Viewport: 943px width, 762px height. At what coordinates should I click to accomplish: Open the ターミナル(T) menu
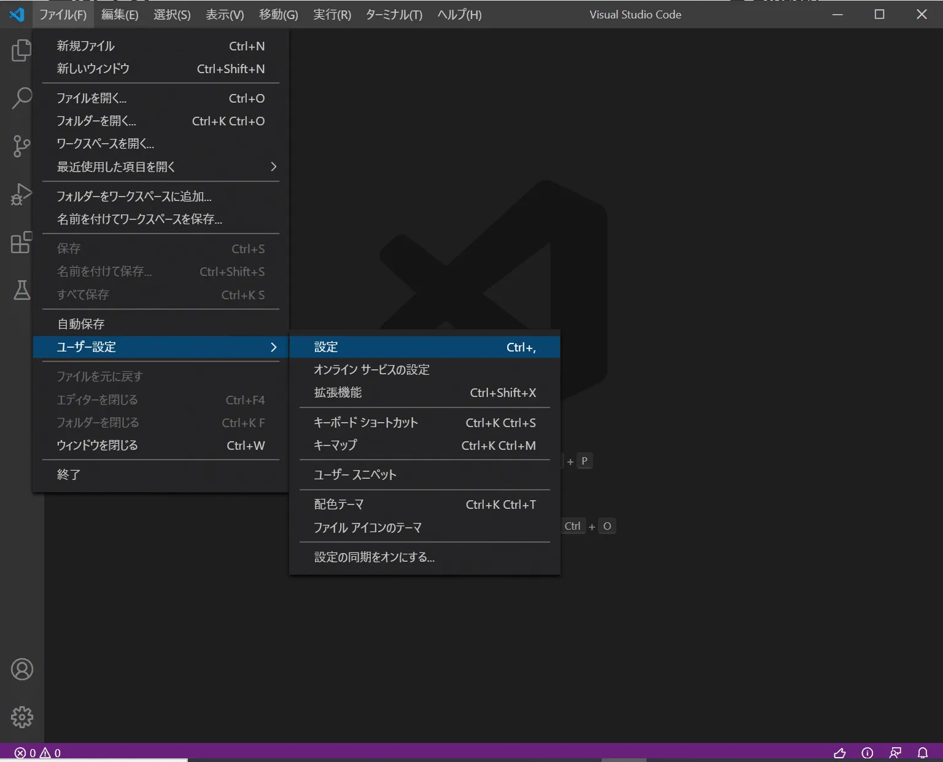pos(394,14)
